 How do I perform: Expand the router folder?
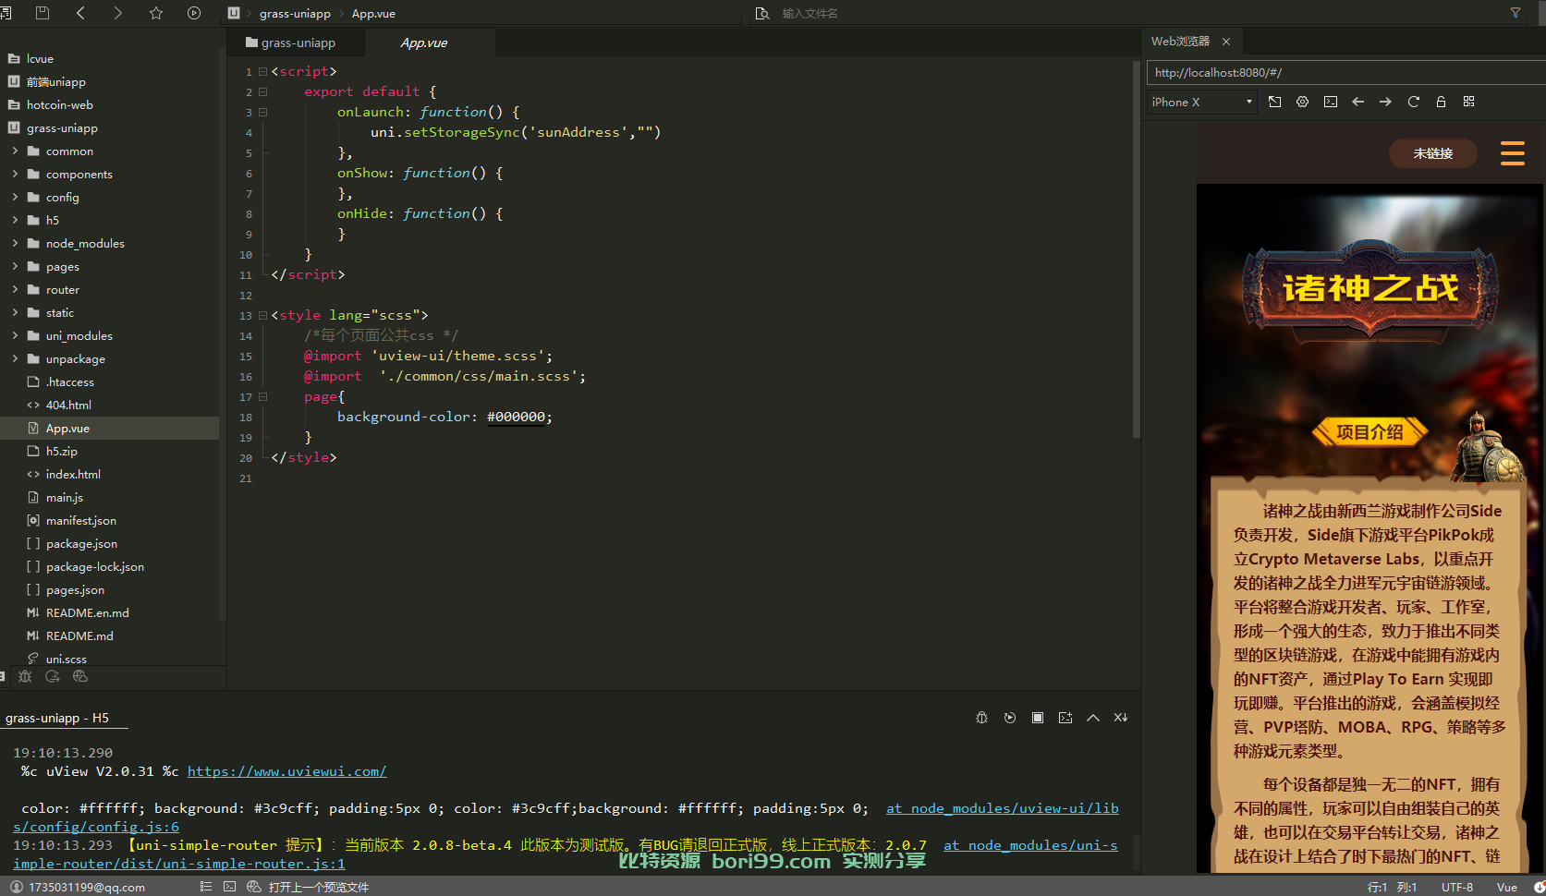(x=15, y=289)
